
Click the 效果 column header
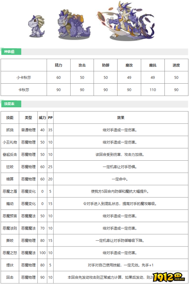(121, 118)
